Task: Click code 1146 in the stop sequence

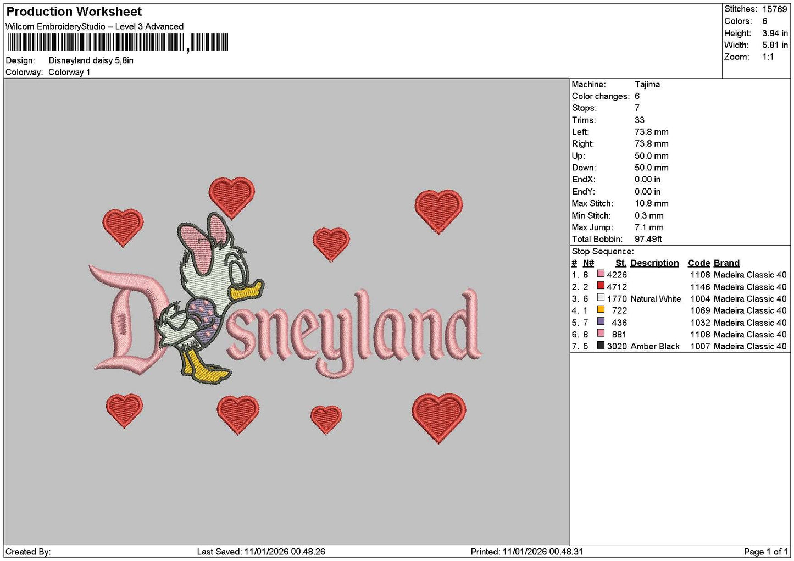Action: pos(701,287)
